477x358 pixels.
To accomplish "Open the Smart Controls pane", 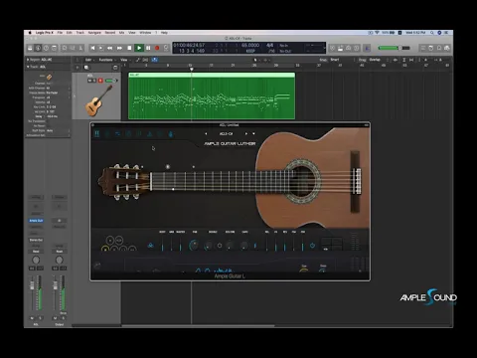I will pyautogui.click(x=65, y=48).
